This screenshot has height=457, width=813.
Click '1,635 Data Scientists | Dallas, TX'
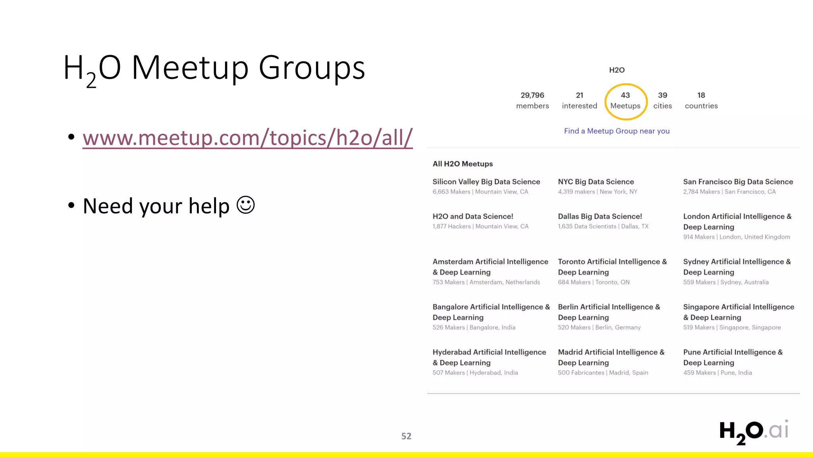coord(603,226)
